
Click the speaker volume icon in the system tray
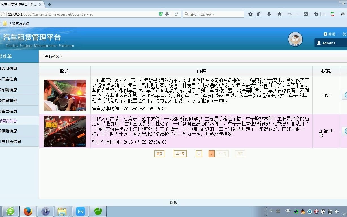337,211
